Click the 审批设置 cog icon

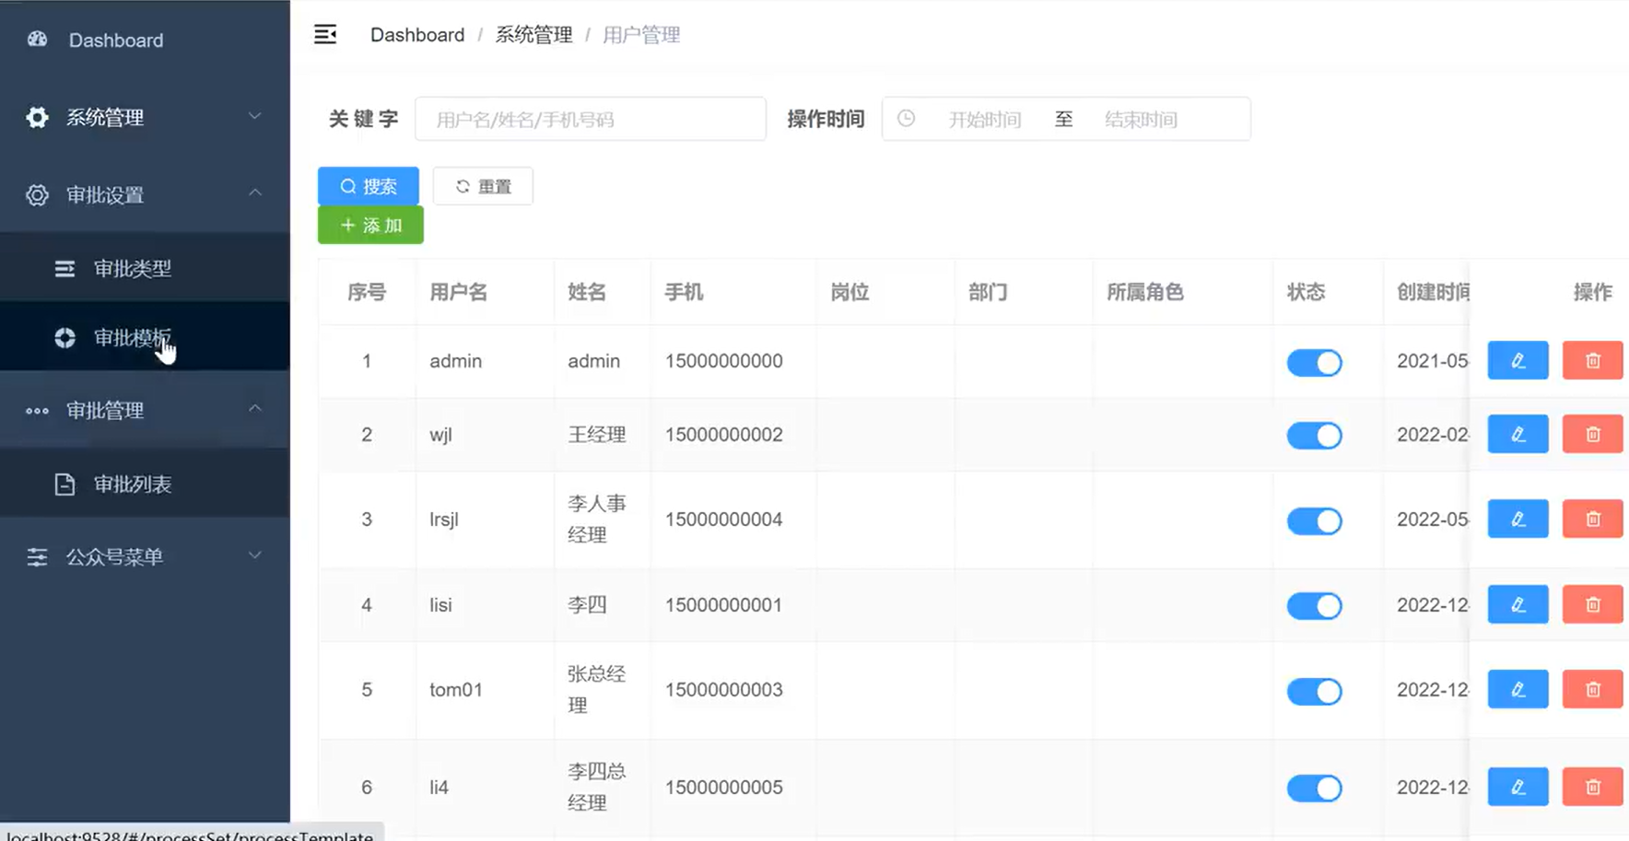(x=37, y=194)
